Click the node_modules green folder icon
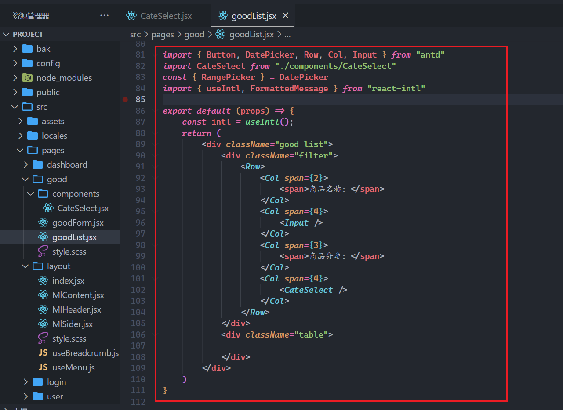The image size is (563, 410). coord(27,78)
